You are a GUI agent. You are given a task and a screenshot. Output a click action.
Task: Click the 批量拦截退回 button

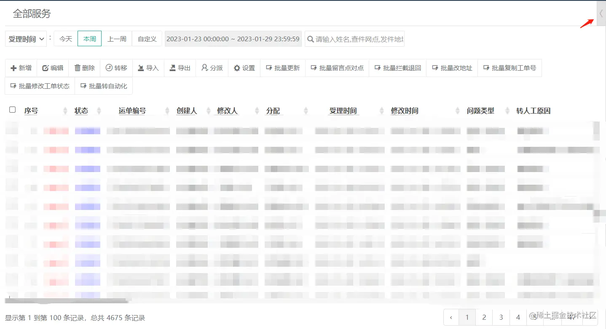398,68
